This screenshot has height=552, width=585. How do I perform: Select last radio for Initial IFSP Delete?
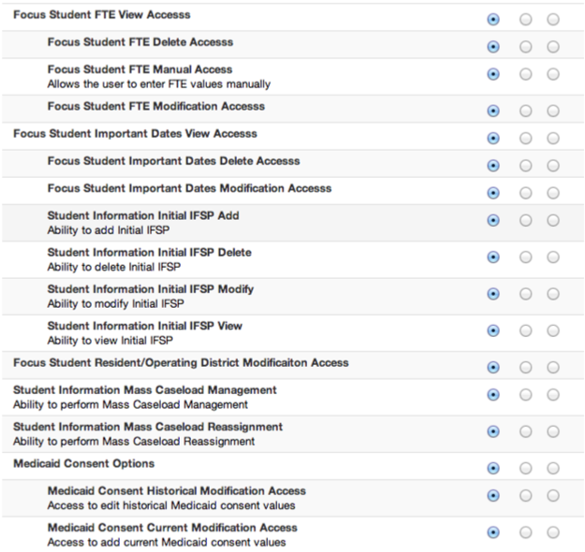[553, 257]
